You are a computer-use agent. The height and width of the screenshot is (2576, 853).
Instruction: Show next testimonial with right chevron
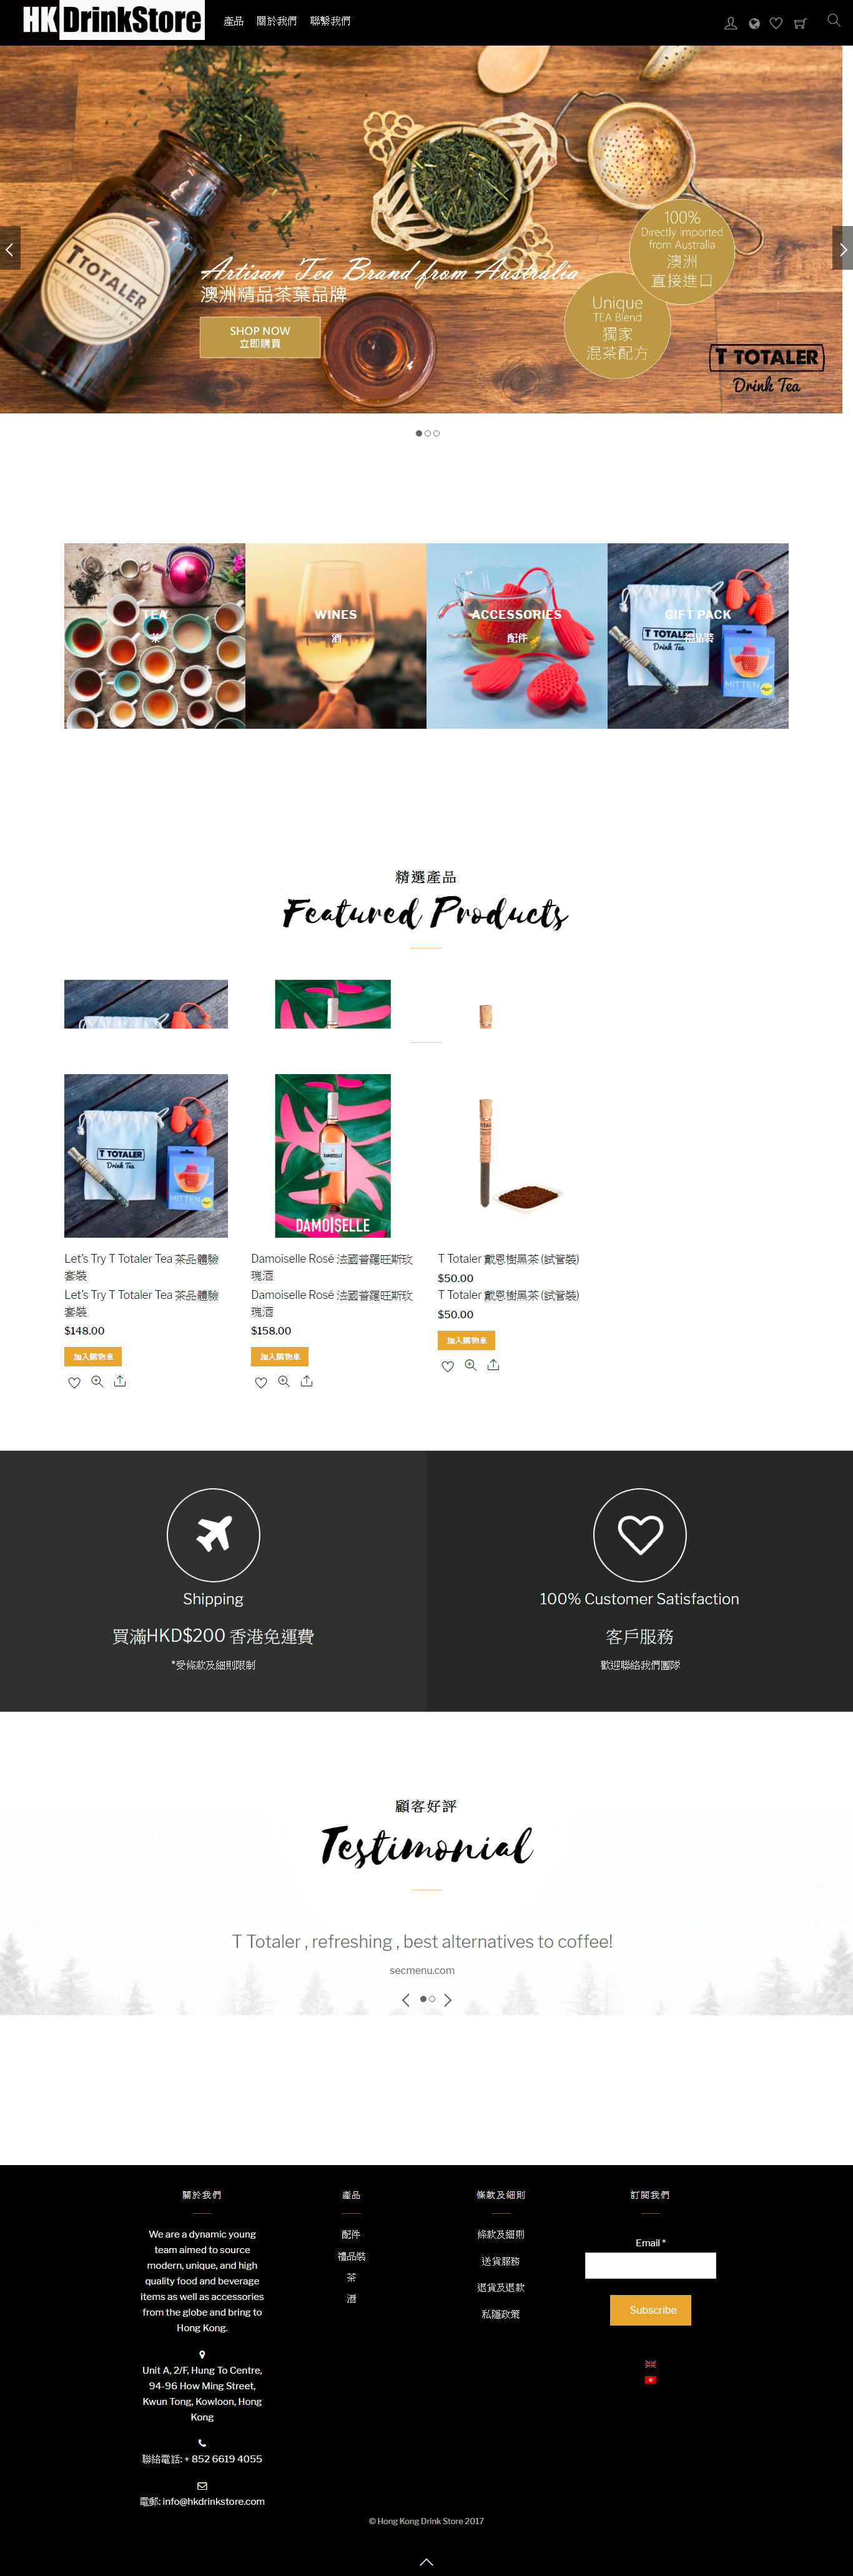coord(448,2000)
